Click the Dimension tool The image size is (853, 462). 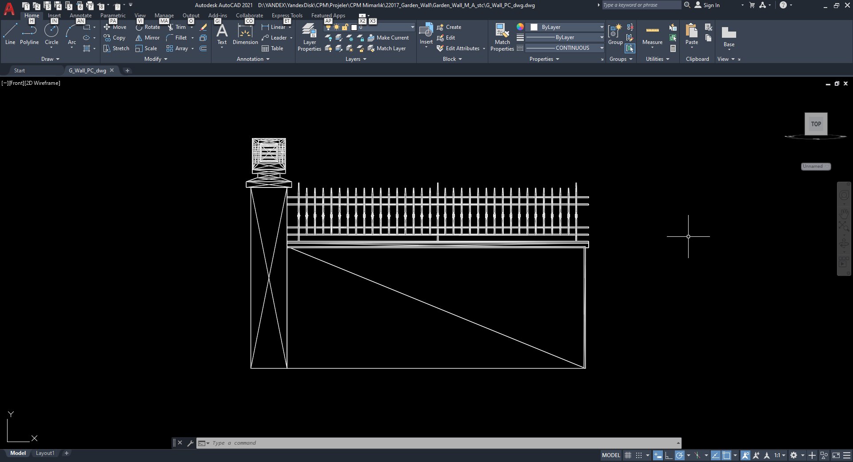(x=245, y=34)
